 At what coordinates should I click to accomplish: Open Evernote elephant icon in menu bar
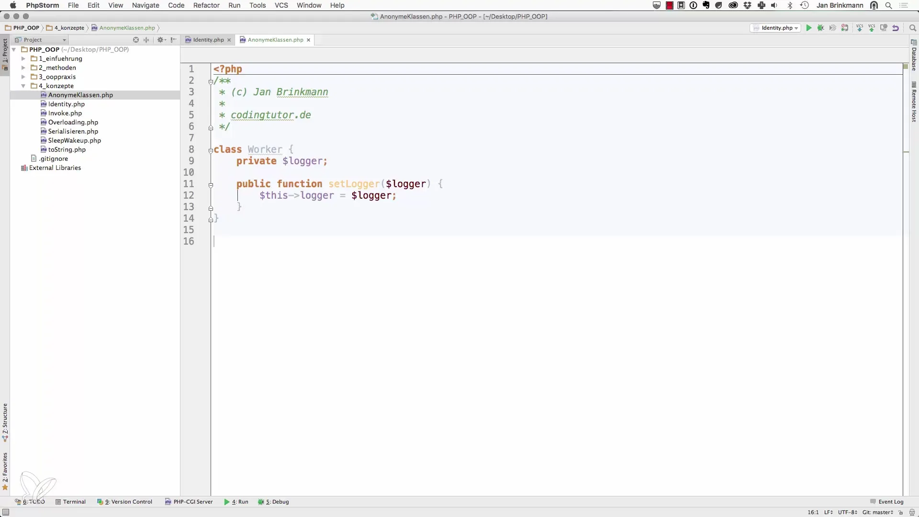click(x=706, y=5)
